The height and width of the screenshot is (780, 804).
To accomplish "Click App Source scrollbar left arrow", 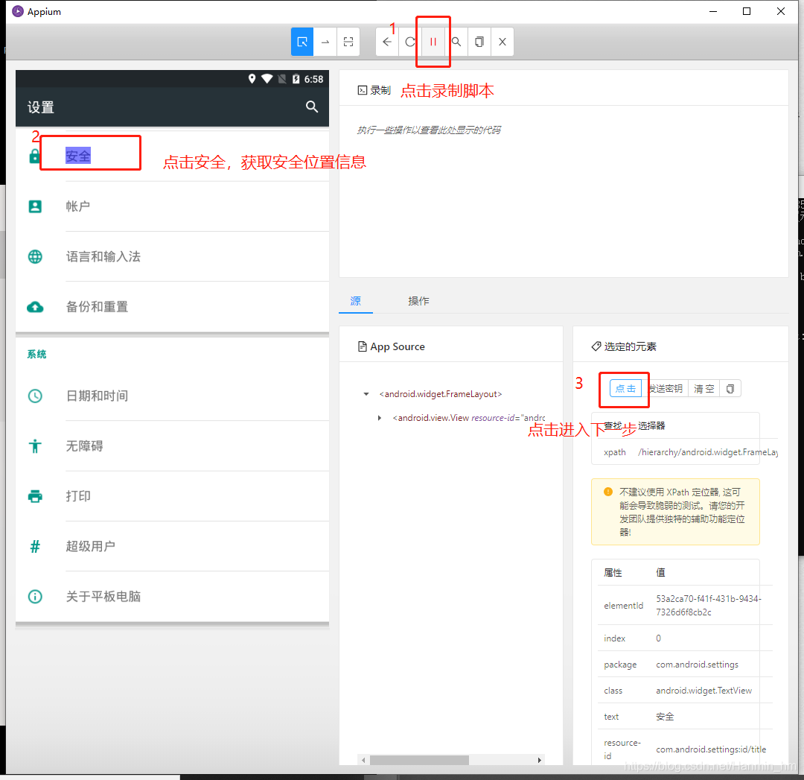I will 363,760.
